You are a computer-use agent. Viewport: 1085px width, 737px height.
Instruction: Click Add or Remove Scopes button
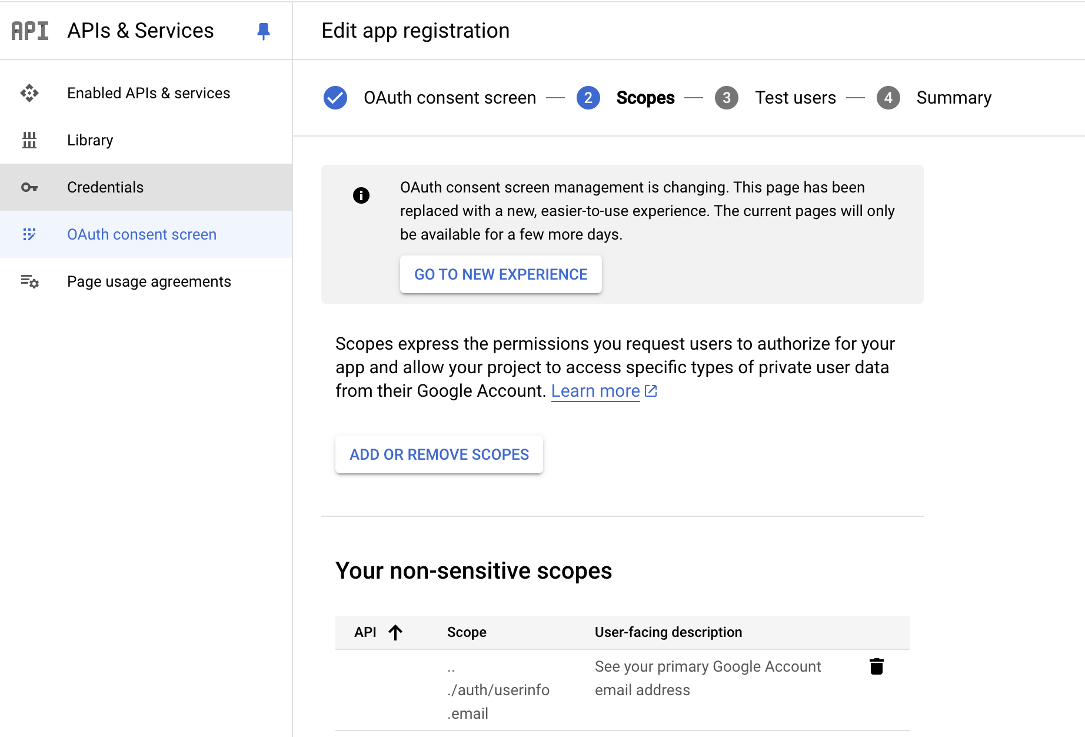439,454
